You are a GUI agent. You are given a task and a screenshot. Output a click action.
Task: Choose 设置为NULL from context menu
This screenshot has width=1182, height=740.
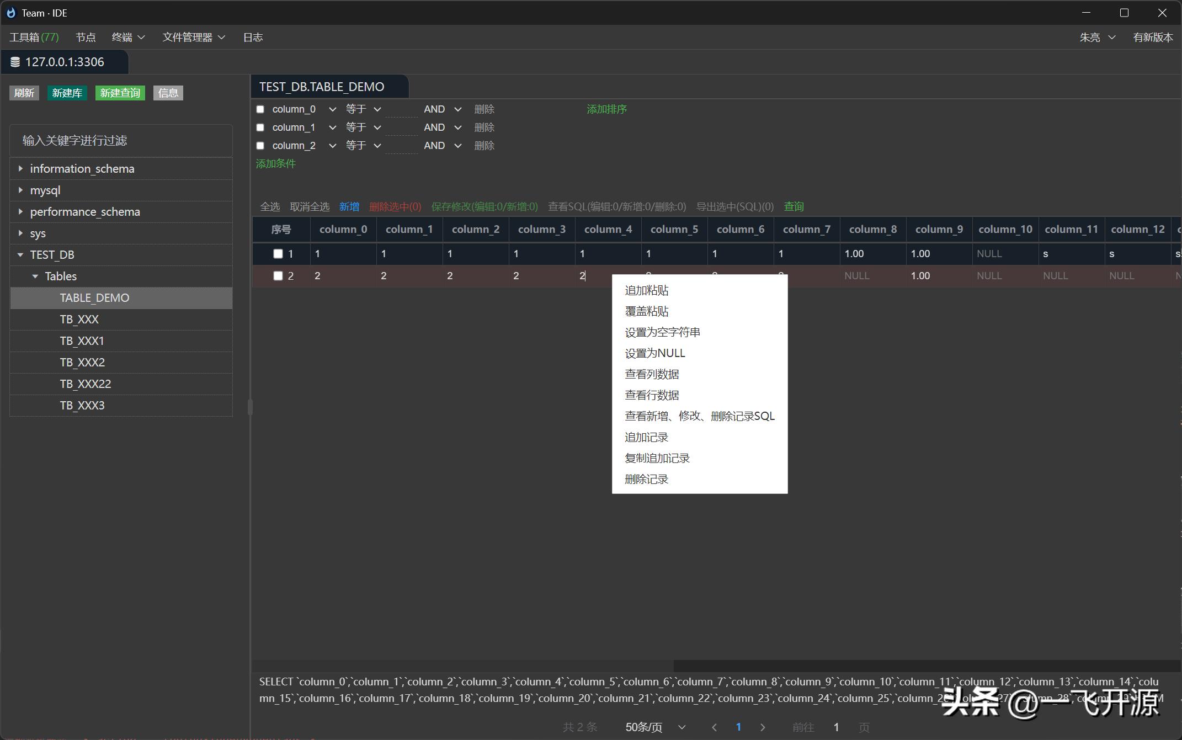[654, 353]
